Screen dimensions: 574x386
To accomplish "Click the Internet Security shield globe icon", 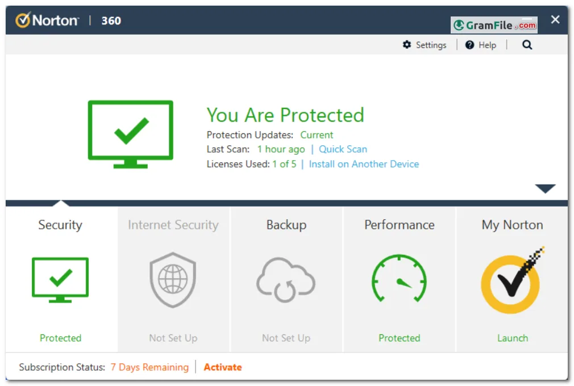I will tap(173, 280).
